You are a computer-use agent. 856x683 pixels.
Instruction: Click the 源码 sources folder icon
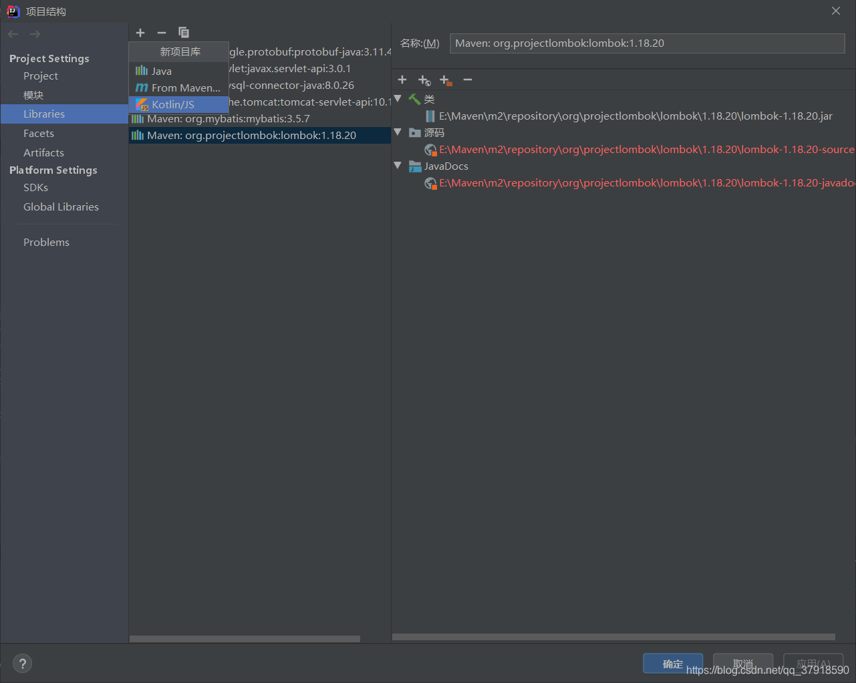(x=415, y=133)
